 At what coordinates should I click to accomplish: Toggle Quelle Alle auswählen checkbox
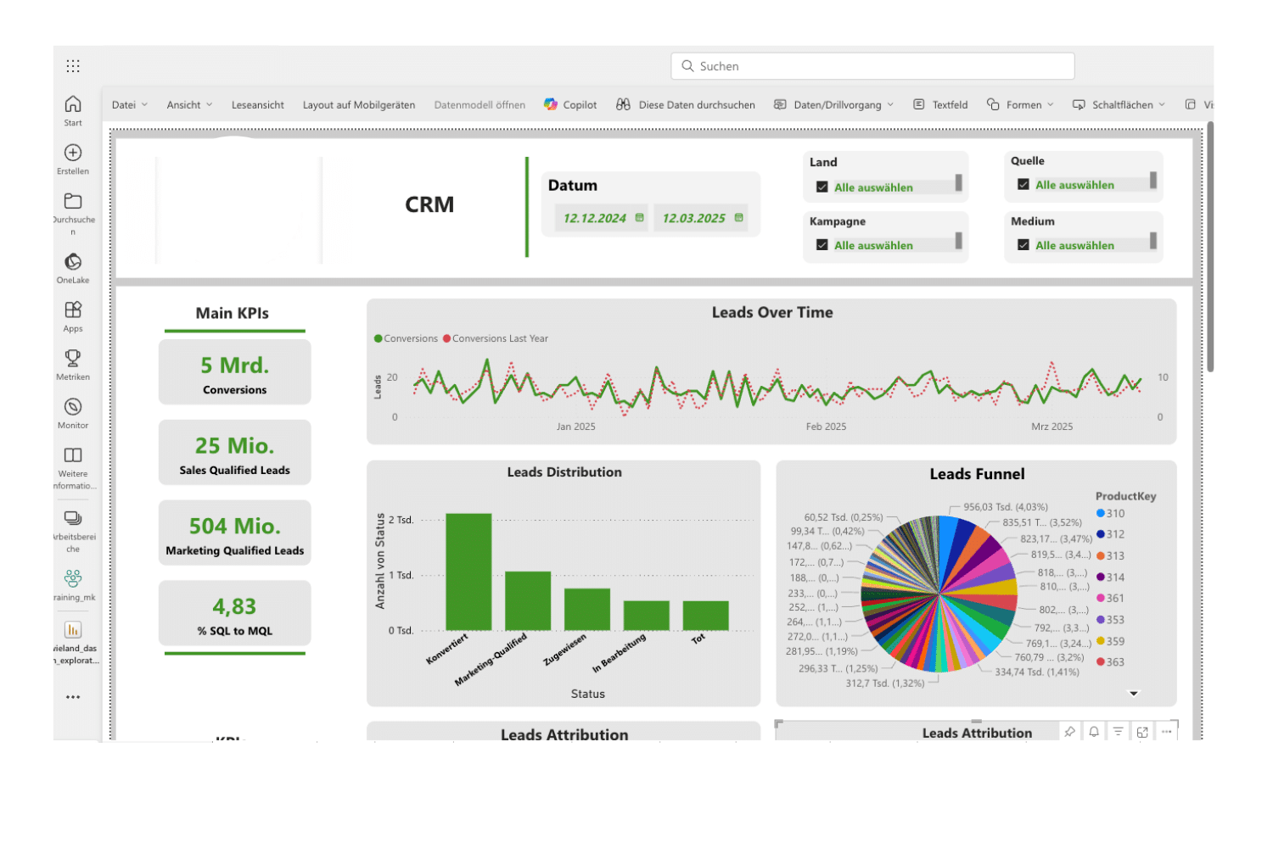coord(1023,184)
